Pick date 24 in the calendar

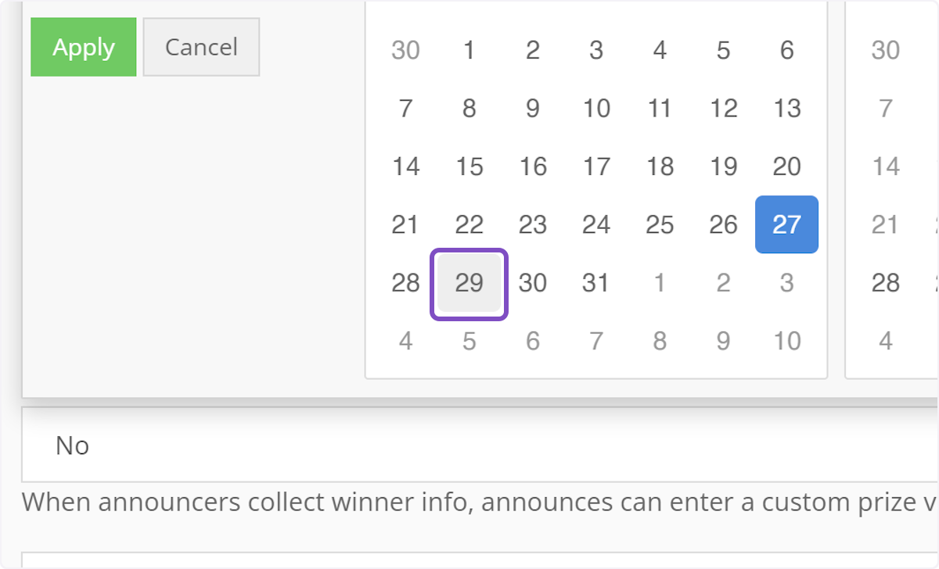point(595,224)
